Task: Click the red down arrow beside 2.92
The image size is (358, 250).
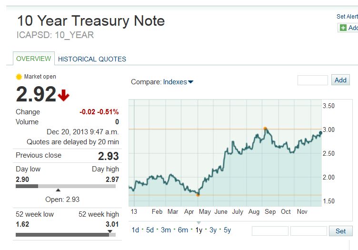Action: [x=64, y=96]
